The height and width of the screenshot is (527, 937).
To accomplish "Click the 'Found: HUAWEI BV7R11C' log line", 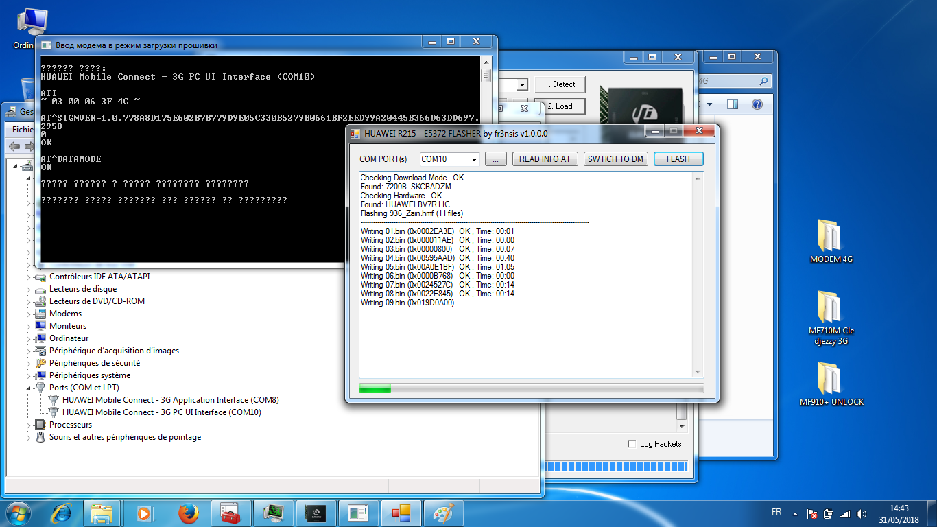I will (x=405, y=204).
